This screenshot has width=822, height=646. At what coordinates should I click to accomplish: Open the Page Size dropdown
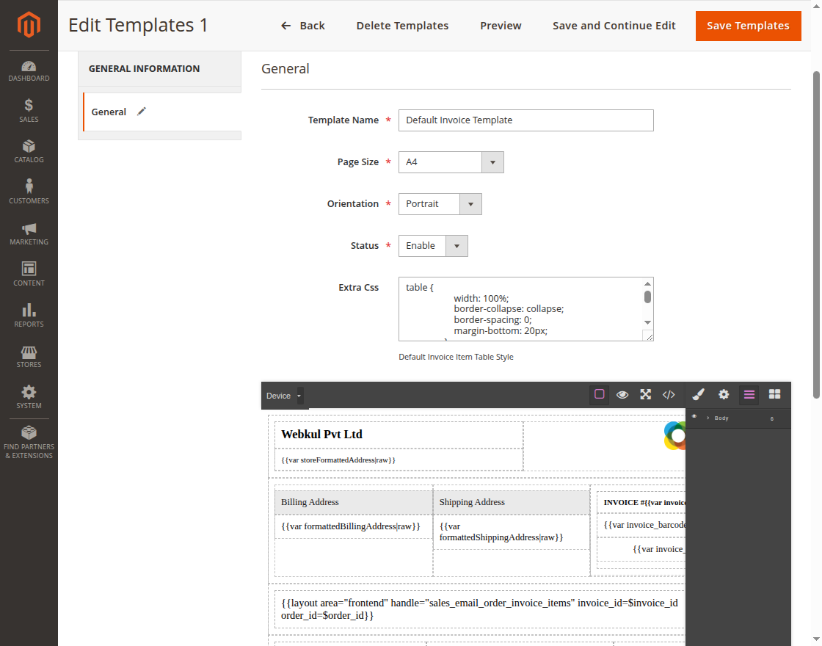click(451, 162)
